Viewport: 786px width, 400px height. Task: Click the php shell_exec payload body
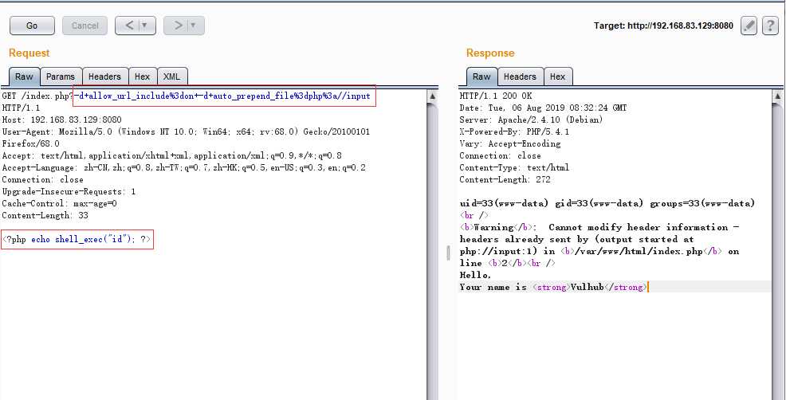[x=77, y=240]
